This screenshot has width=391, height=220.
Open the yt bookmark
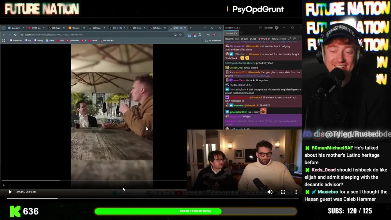(x=84, y=41)
